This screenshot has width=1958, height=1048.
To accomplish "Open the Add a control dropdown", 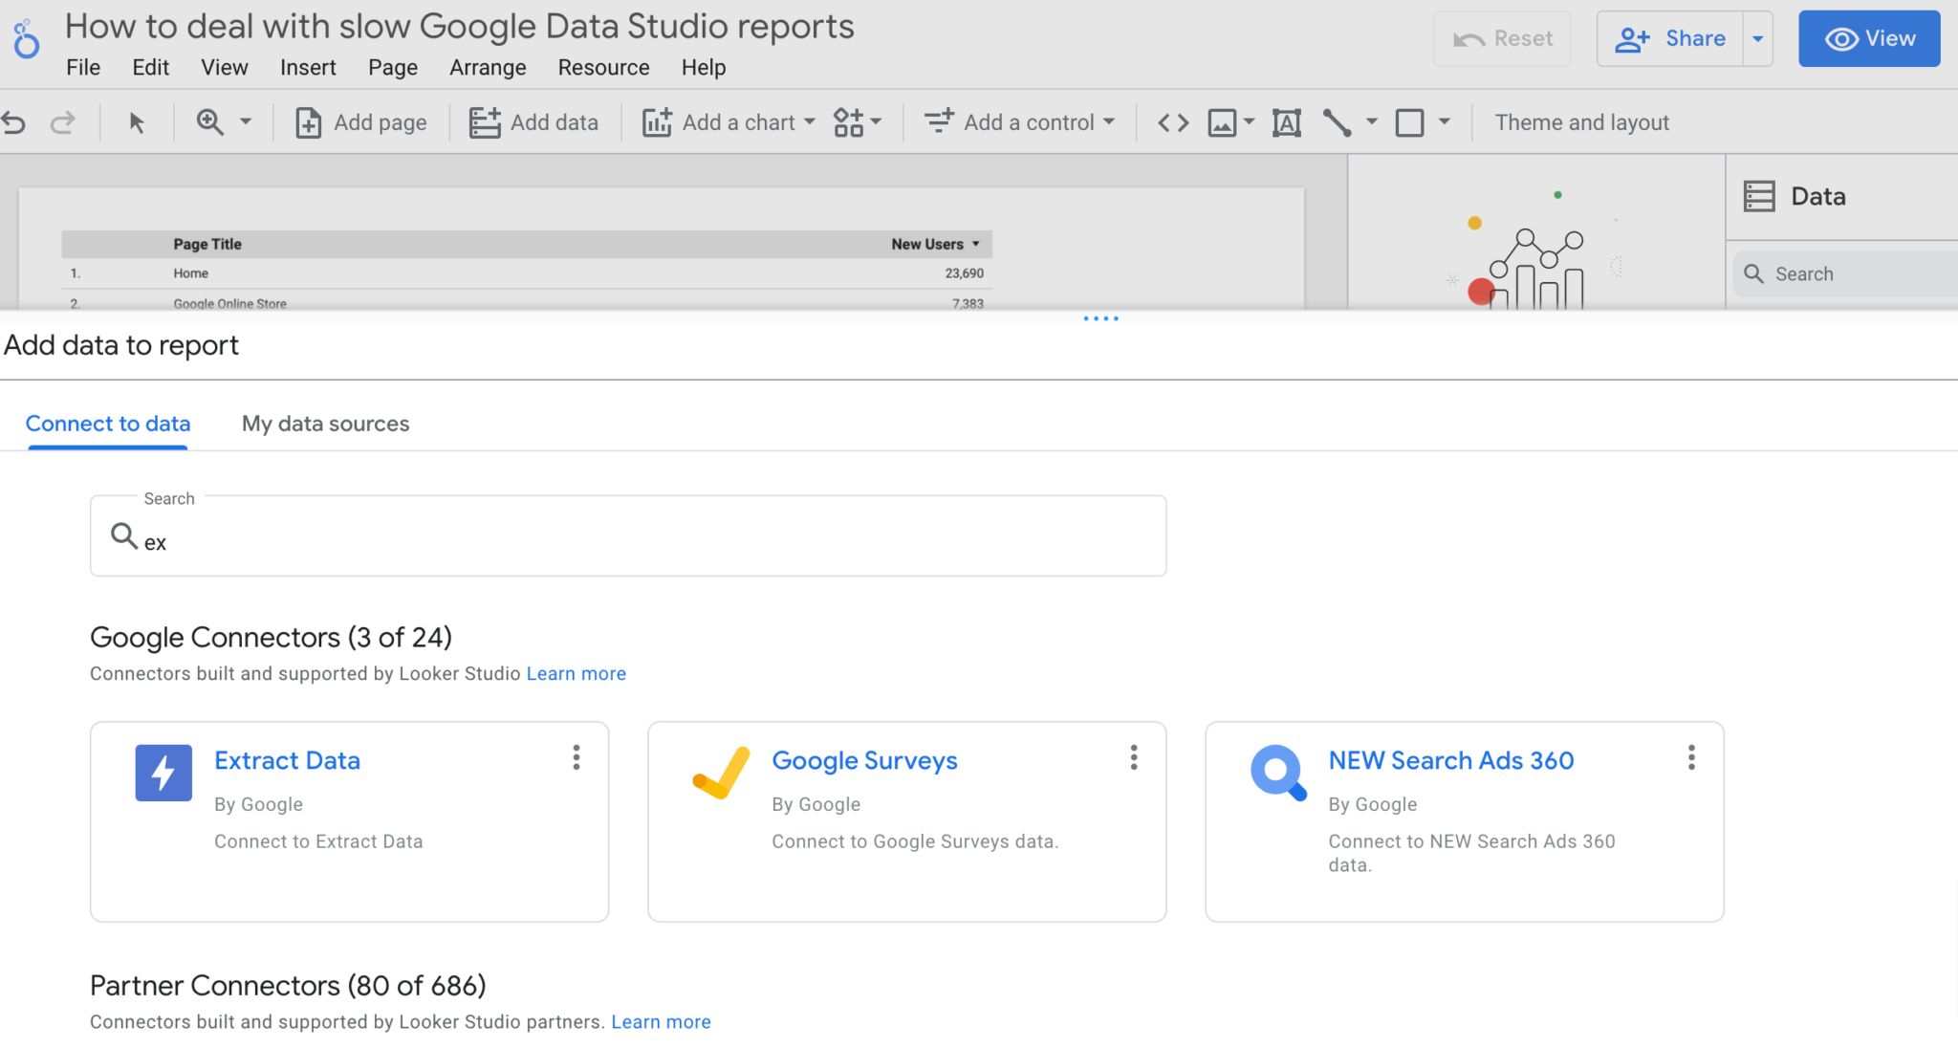I will 1109,121.
